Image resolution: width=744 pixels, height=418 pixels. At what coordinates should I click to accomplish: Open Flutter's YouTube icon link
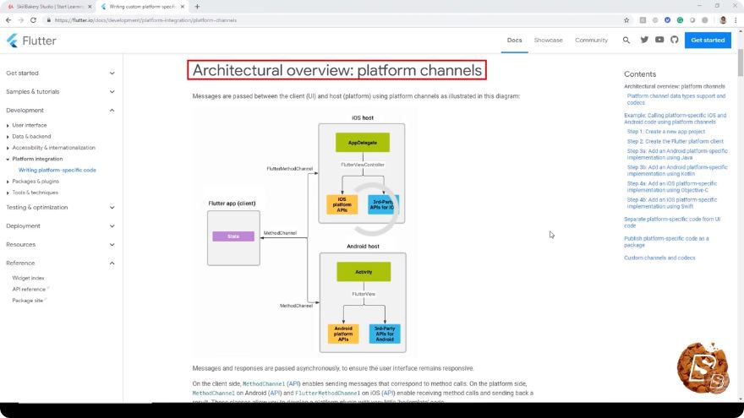pos(659,40)
